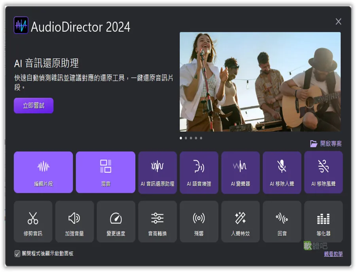Open the 混音 mixing room tile
Image resolution: width=356 pixels, height=272 pixels.
(x=106, y=172)
